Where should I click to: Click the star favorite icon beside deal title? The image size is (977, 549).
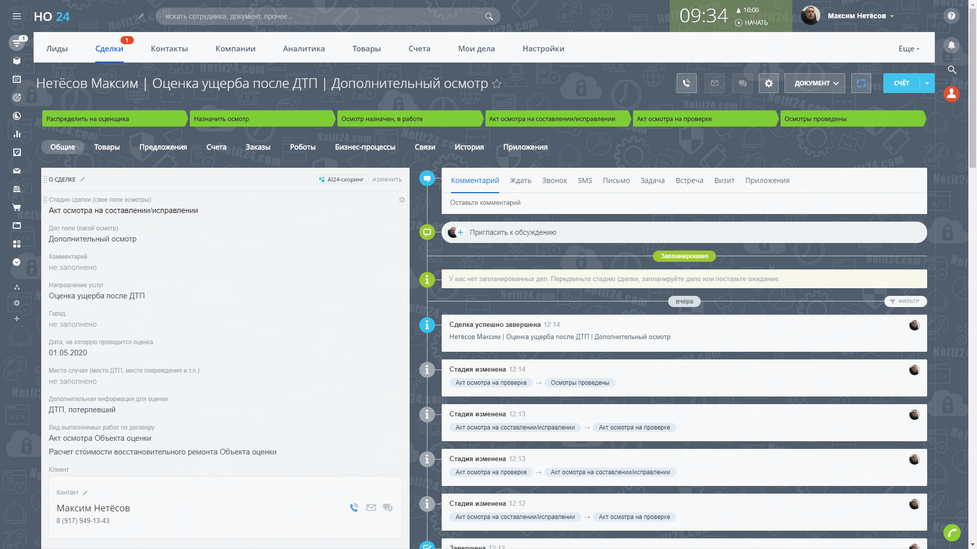coord(497,84)
